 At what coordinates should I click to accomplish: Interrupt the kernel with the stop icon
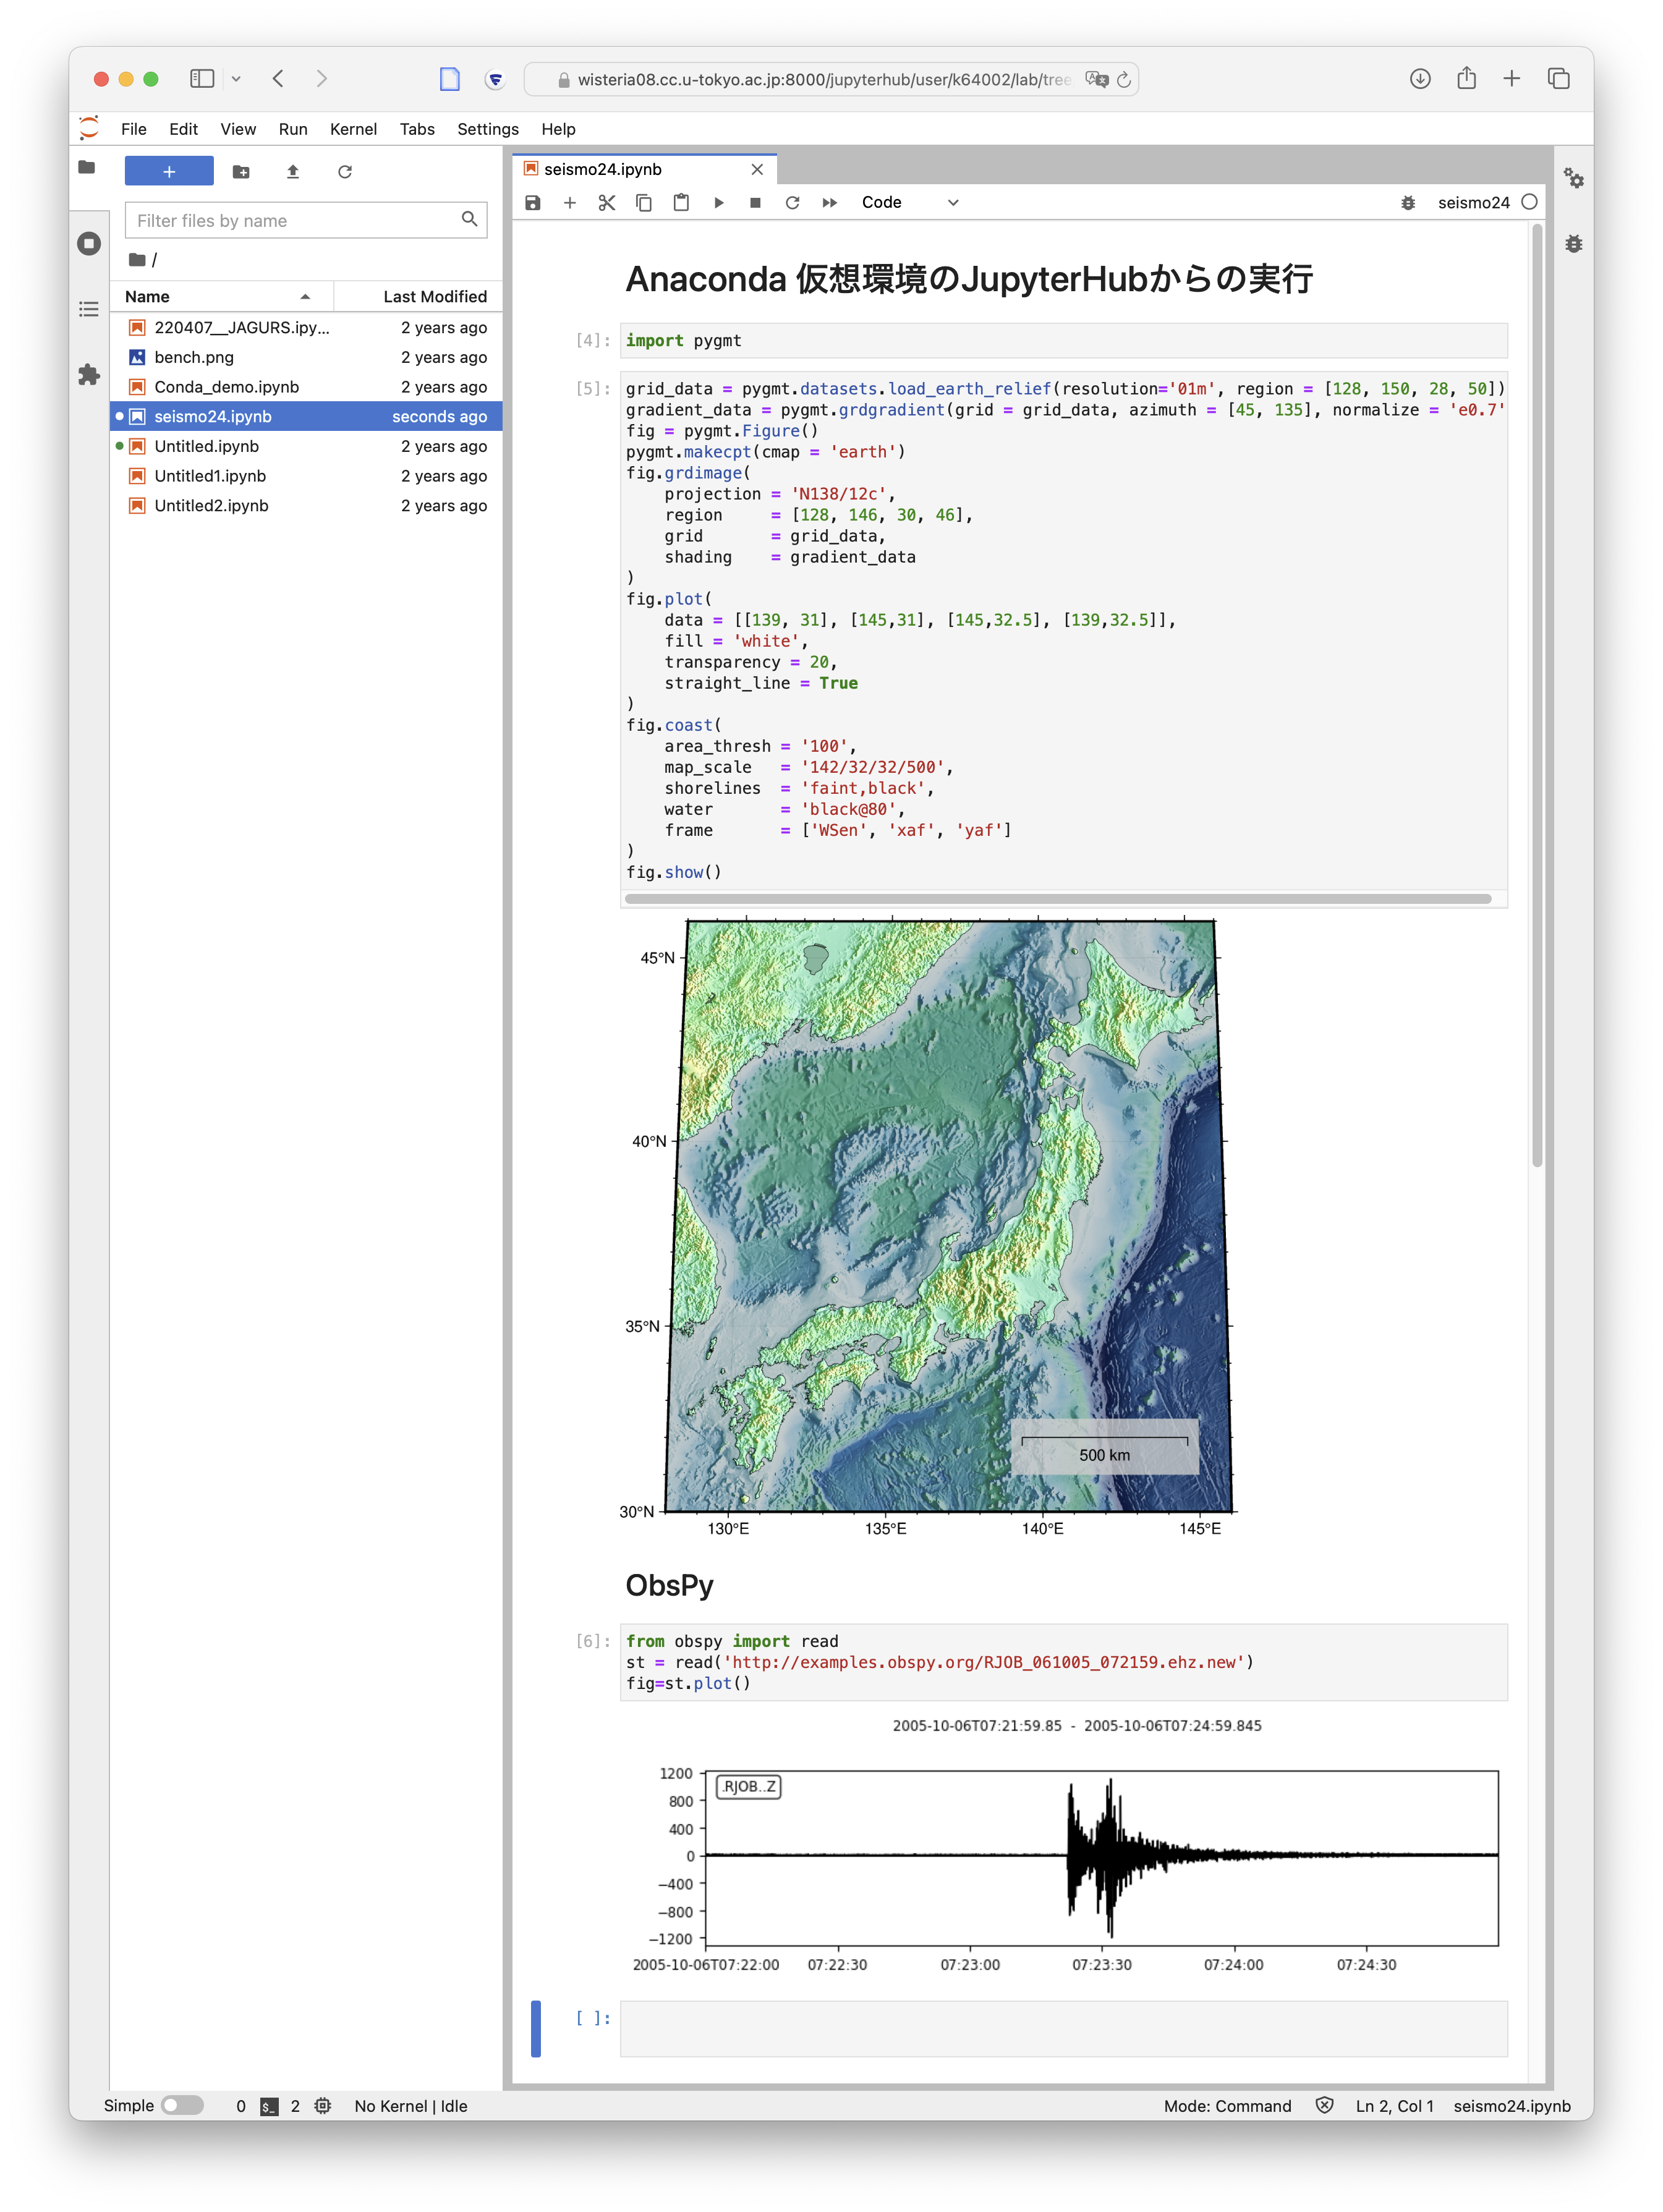pos(755,203)
